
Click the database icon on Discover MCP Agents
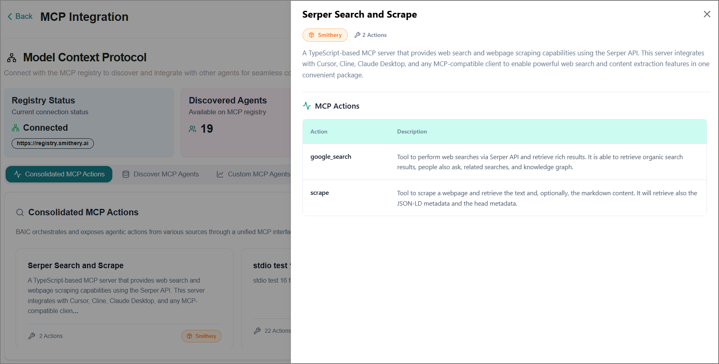(126, 174)
